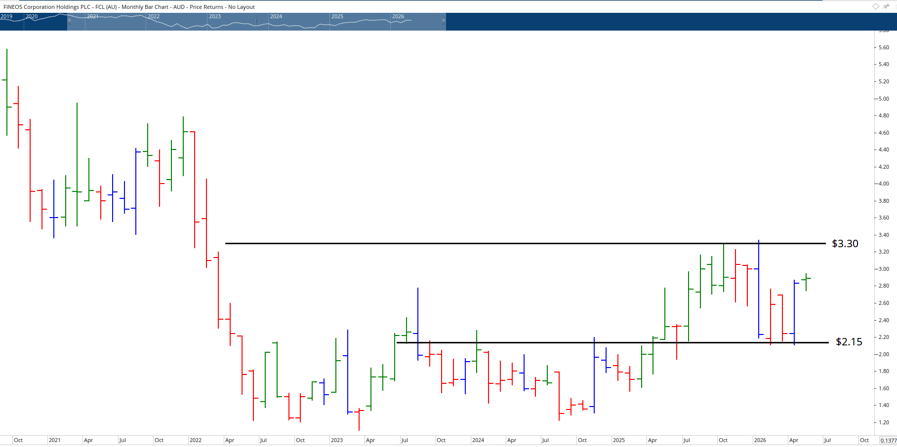The image size is (897, 447).
Task: Grab the right handle of the navigator range
Action: click(x=444, y=22)
